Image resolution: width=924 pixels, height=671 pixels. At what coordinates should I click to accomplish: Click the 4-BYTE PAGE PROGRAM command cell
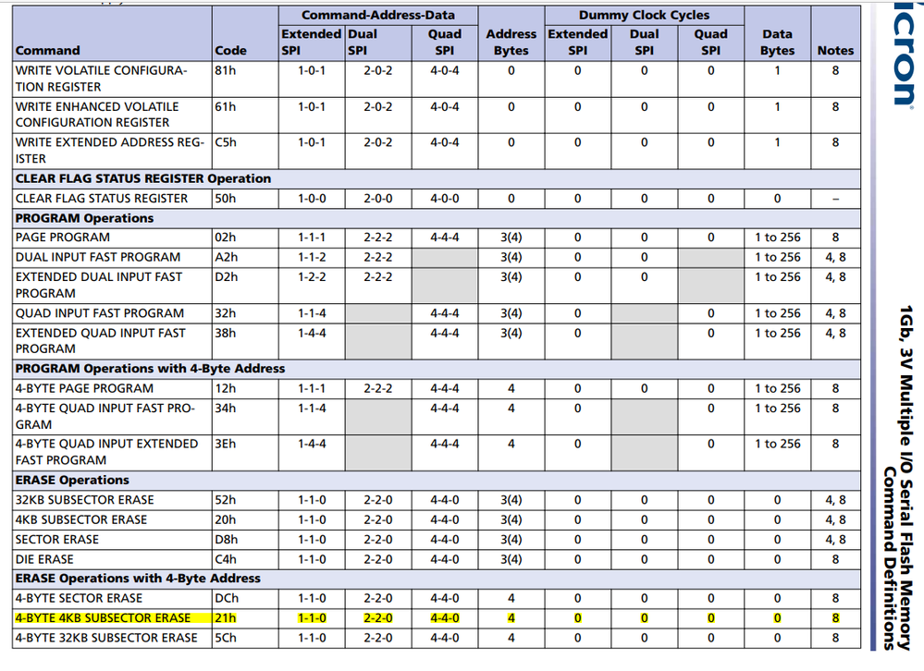pyautogui.click(x=112, y=389)
